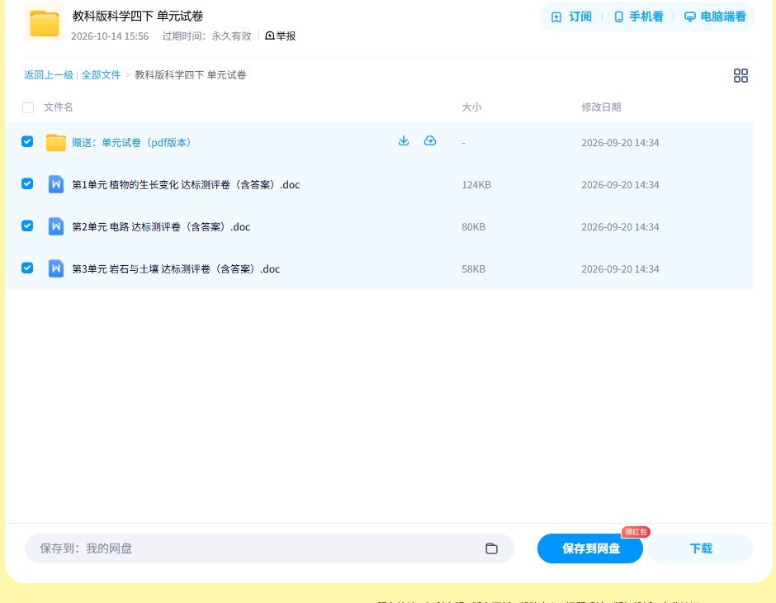Click the 手机看 button
This screenshot has height=603, width=776.
pos(638,17)
